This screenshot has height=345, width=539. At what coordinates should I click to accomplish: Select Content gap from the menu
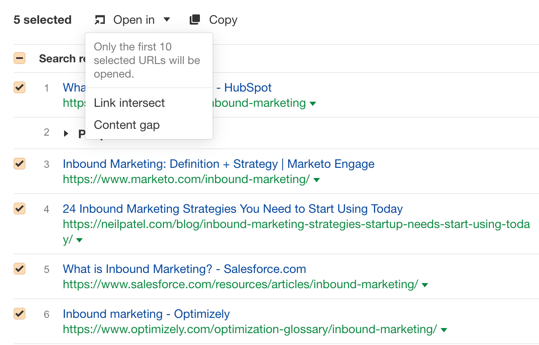(126, 125)
